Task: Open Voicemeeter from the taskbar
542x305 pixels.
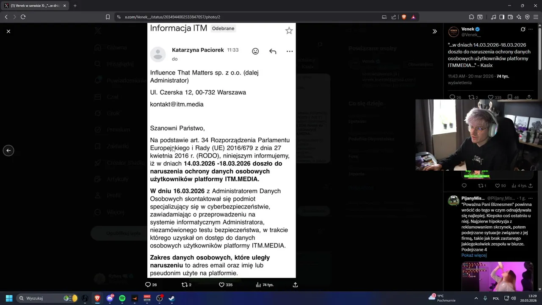Action: (x=147, y=298)
